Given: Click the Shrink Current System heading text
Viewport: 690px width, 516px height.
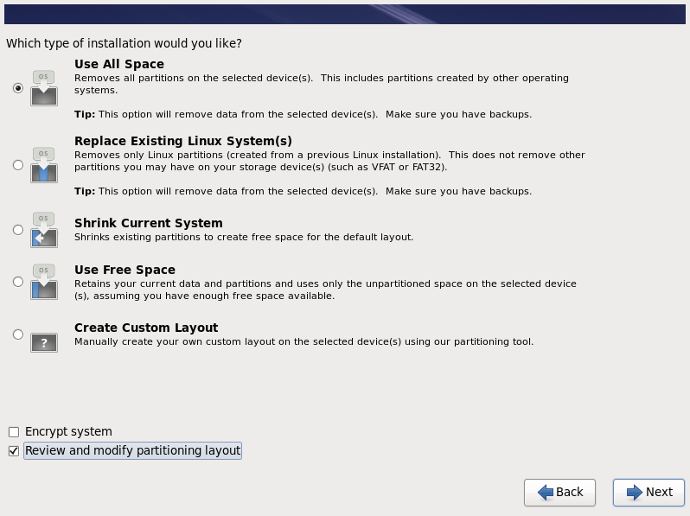Looking at the screenshot, I should (149, 223).
